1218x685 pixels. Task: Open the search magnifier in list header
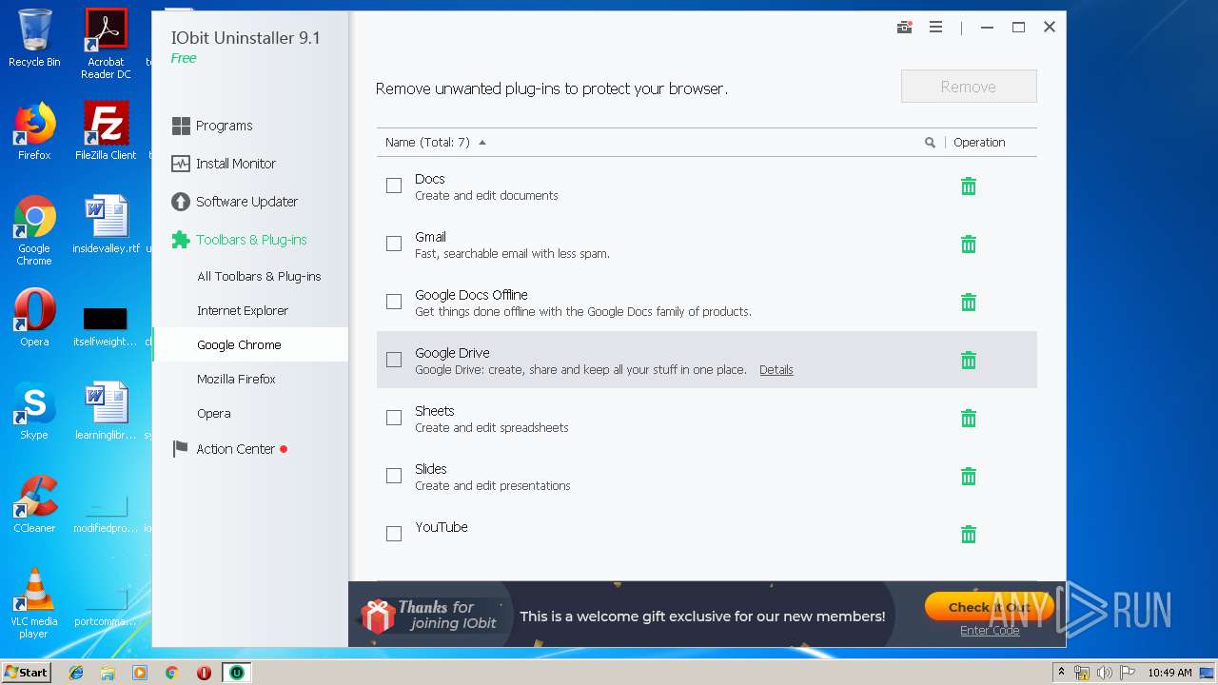(x=930, y=143)
